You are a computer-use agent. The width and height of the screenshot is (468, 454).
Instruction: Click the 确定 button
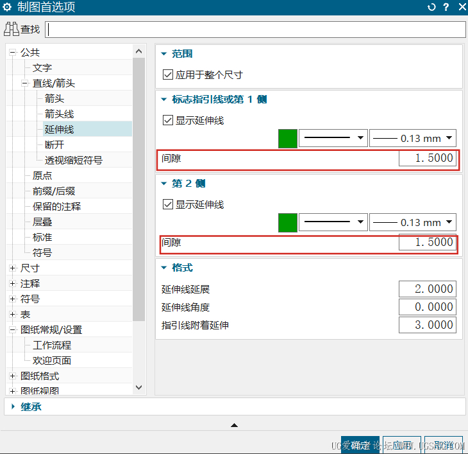pyautogui.click(x=360, y=446)
